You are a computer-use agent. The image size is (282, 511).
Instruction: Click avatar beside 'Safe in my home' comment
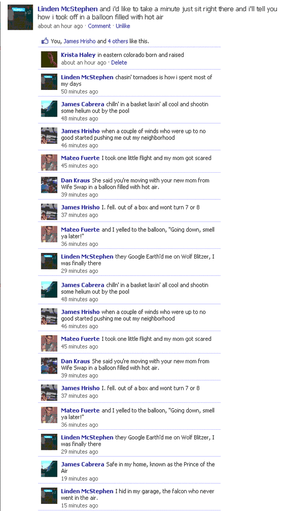point(49,469)
